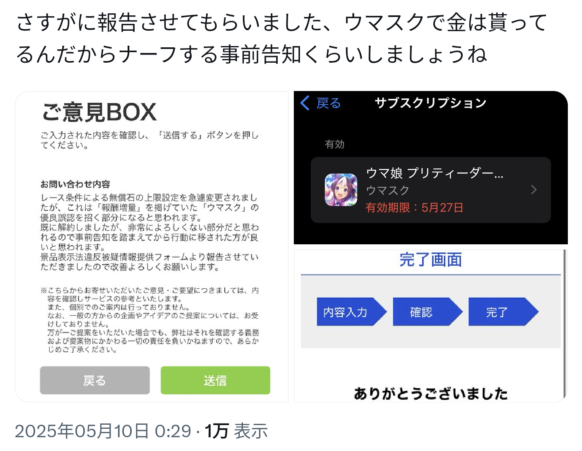Expand the Umasuku subscription chevron arrow
The image size is (582, 451).
(534, 190)
